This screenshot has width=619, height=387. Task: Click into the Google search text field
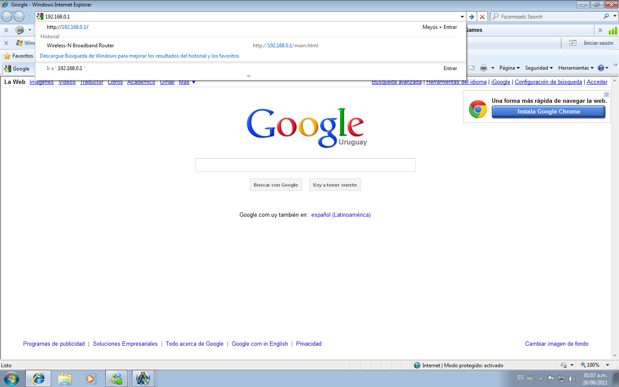click(x=306, y=165)
